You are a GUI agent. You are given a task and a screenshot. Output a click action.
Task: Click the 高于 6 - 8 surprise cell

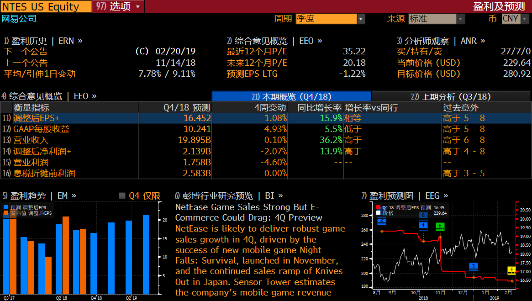[464, 140]
